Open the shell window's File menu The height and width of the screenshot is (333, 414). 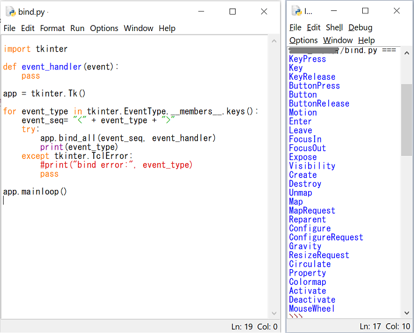pyautogui.click(x=295, y=27)
